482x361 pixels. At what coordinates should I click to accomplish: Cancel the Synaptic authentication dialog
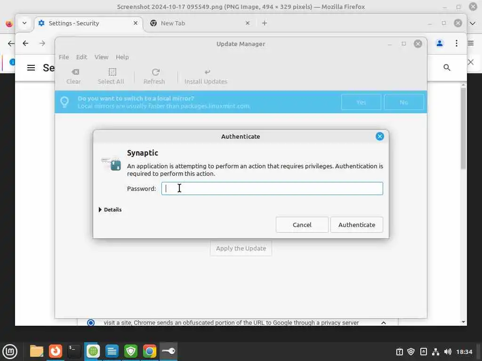302,225
